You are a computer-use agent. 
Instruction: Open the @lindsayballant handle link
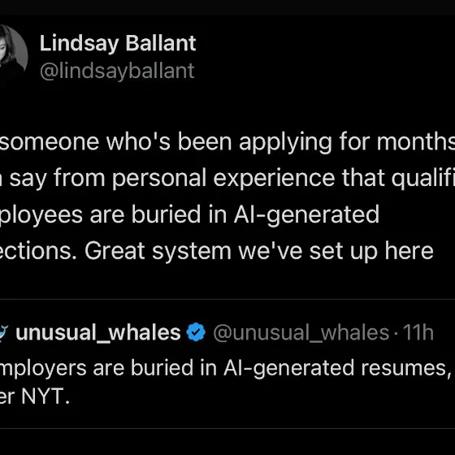(117, 71)
